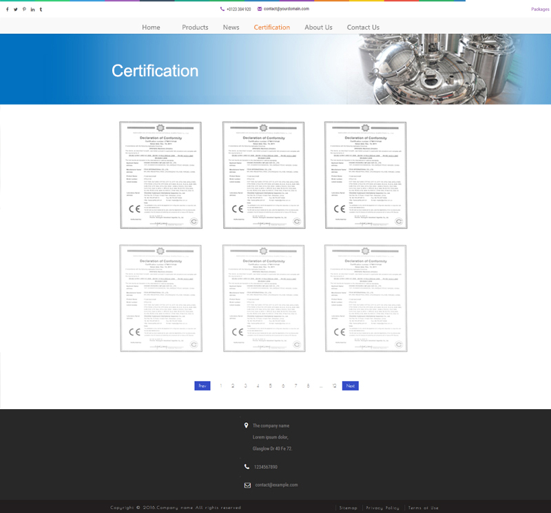The height and width of the screenshot is (513, 551).
Task: Click the footer location pin icon
Action: (247, 426)
